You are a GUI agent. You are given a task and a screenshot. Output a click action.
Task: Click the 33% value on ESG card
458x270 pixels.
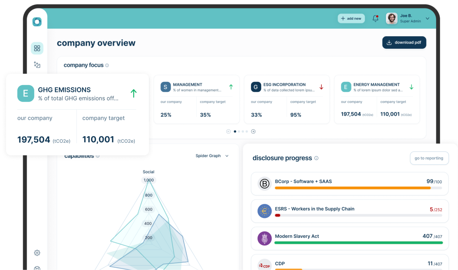click(x=256, y=115)
